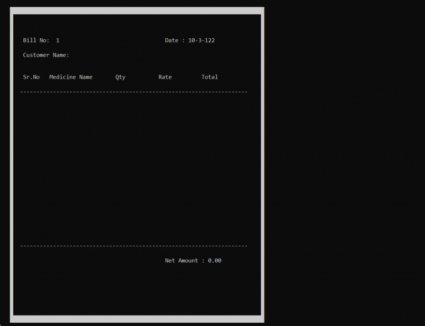Click the Medicine Name column header
This screenshot has height=326, width=425.
click(71, 77)
